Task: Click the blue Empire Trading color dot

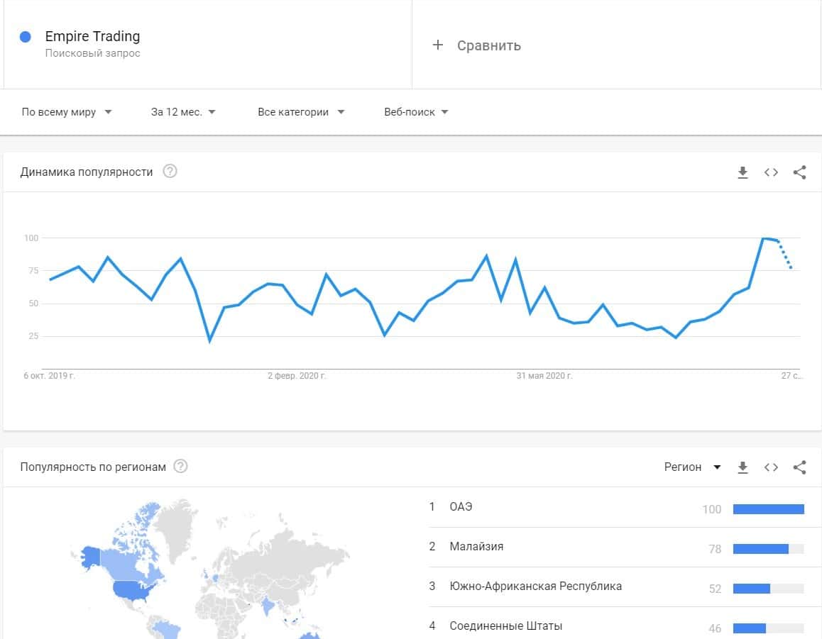Action: point(26,37)
